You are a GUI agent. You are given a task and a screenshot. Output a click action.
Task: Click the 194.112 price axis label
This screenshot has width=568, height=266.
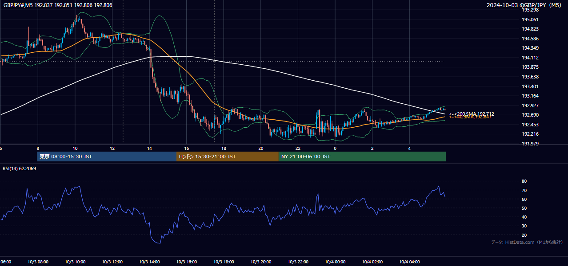(x=530, y=58)
